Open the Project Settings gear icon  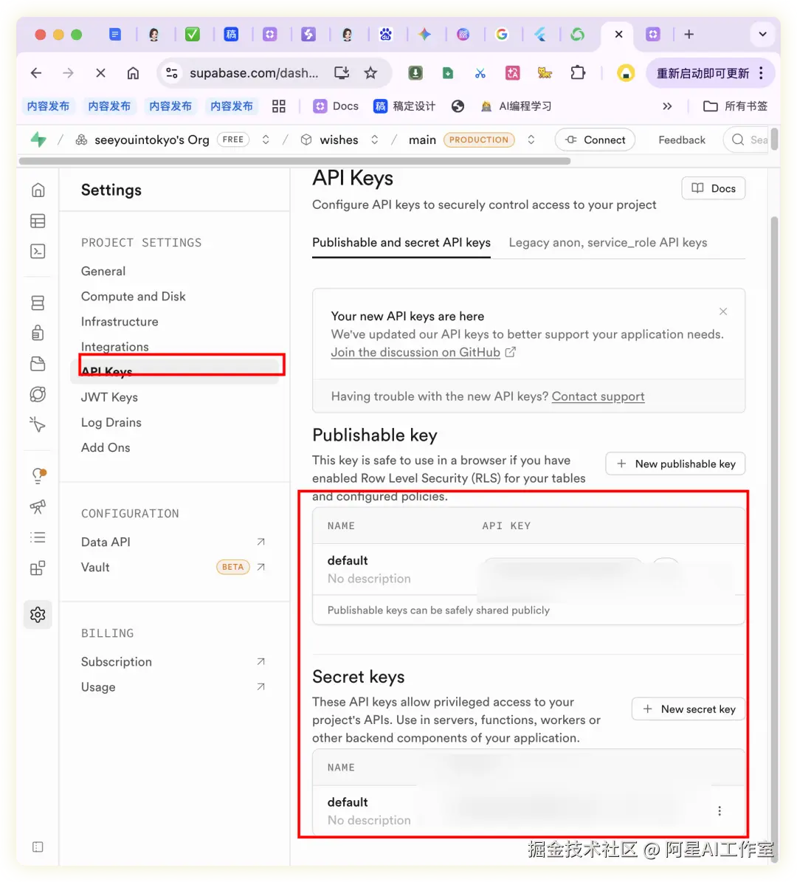(x=38, y=615)
